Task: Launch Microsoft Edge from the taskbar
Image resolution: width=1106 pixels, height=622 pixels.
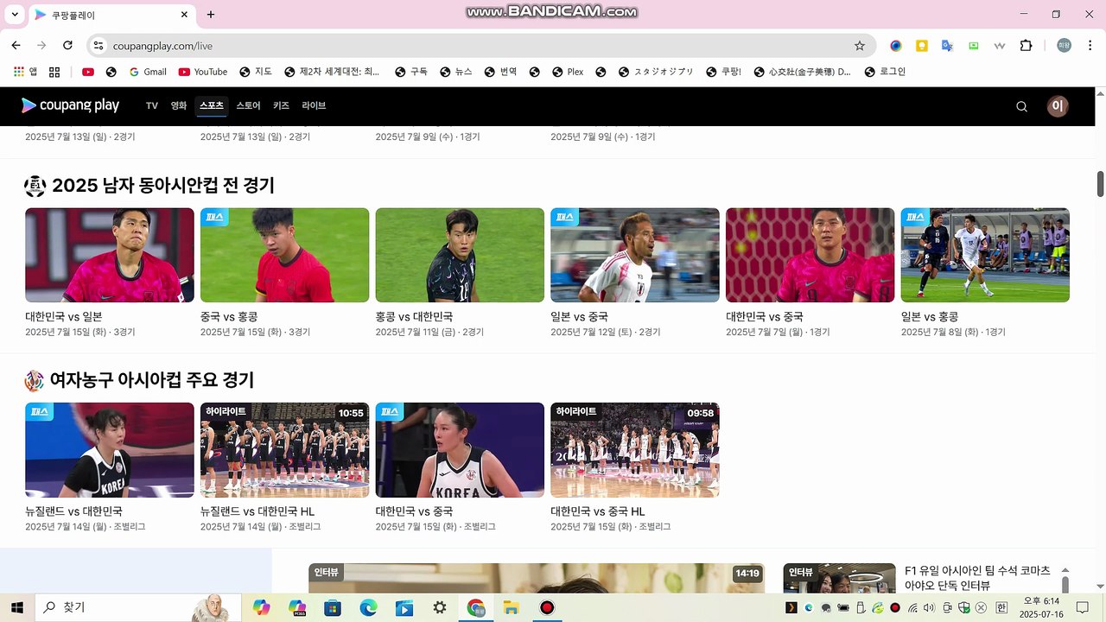Action: point(368,607)
